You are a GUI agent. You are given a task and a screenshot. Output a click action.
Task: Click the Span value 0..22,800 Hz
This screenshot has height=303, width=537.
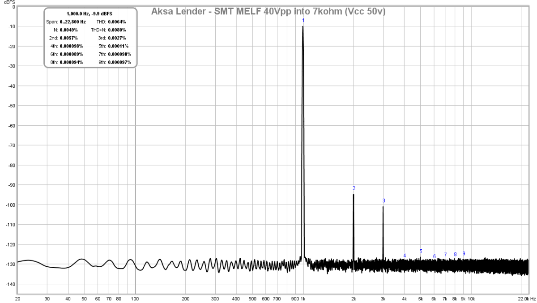[72, 22]
